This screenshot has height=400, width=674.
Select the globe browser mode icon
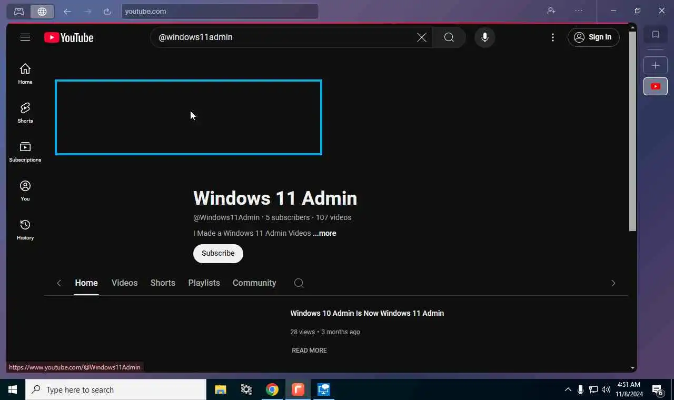pos(42,11)
